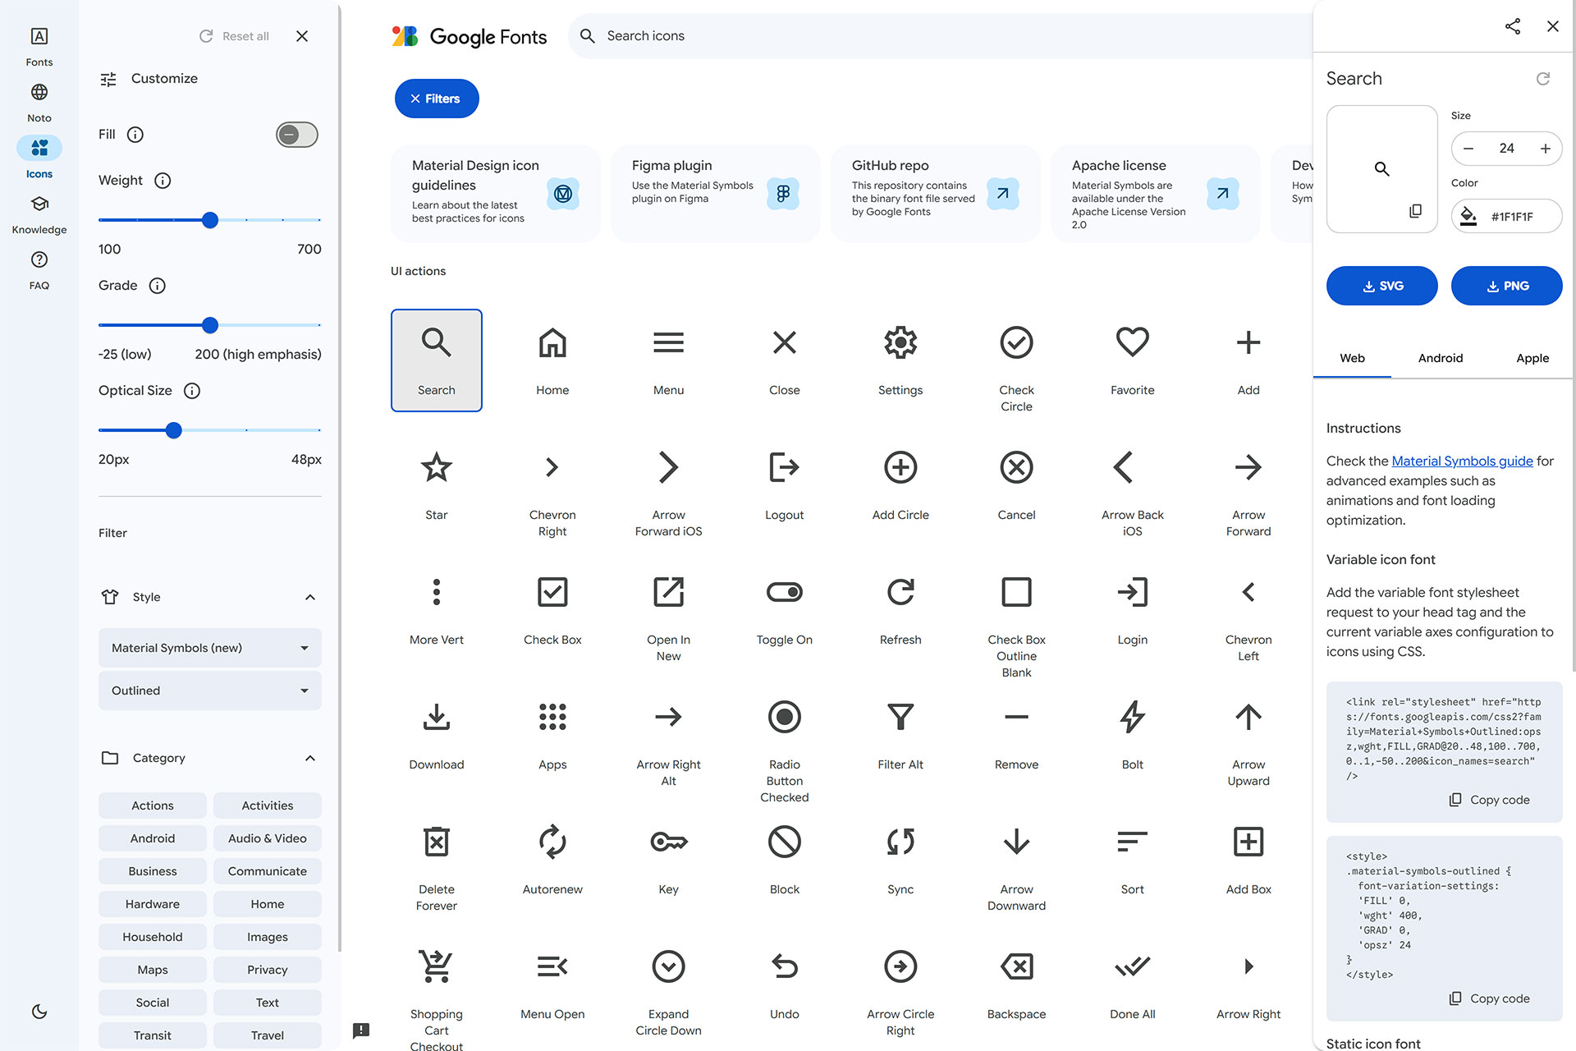This screenshot has height=1051, width=1576.
Task: Switch to the Apple tab
Action: tap(1532, 358)
